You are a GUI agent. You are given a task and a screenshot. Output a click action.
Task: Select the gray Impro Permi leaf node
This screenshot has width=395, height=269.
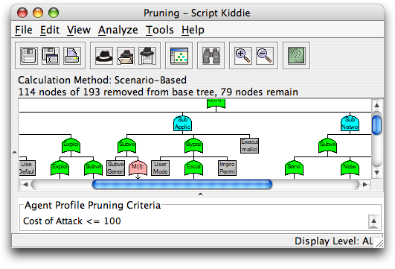227,168
